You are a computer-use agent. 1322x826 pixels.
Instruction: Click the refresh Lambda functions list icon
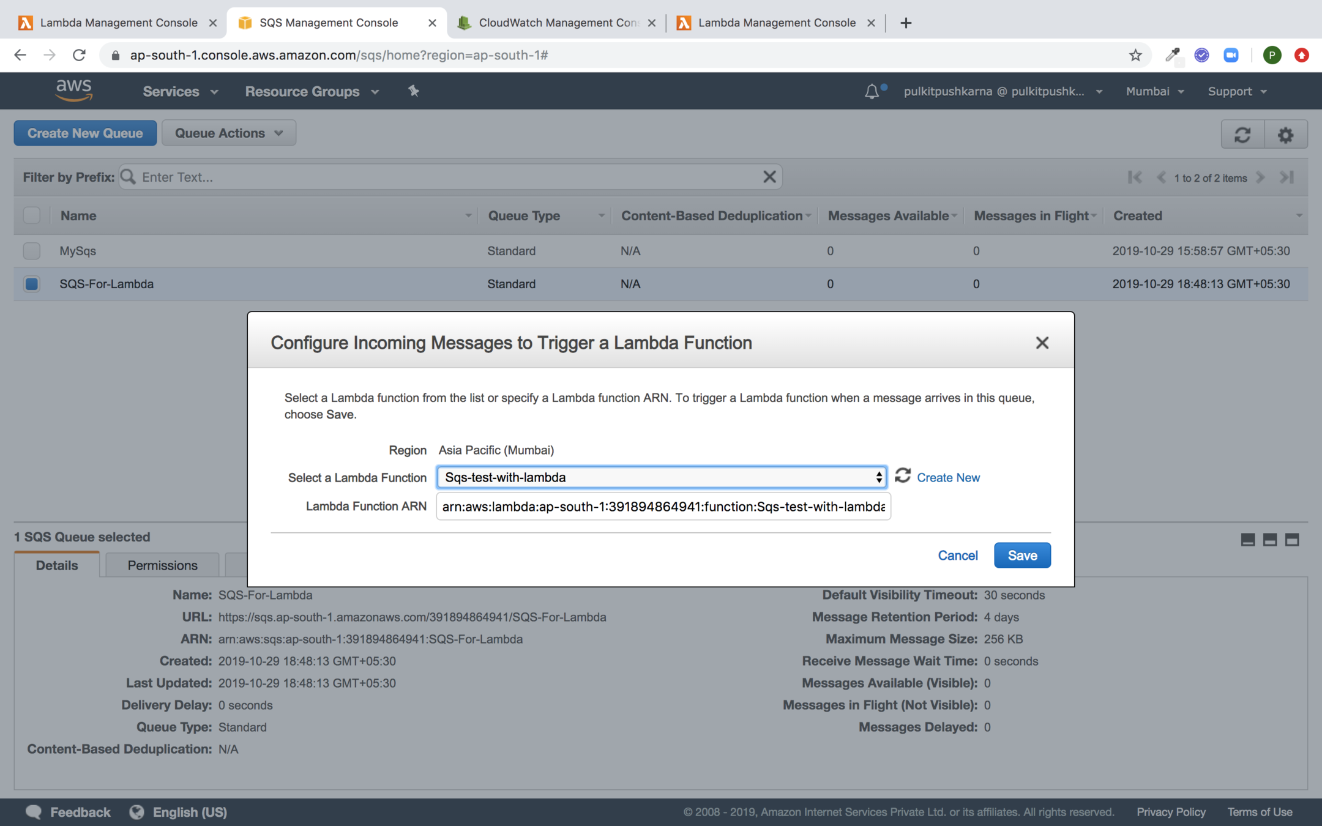[x=903, y=476]
